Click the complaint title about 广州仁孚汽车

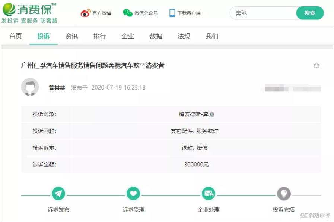93,65
